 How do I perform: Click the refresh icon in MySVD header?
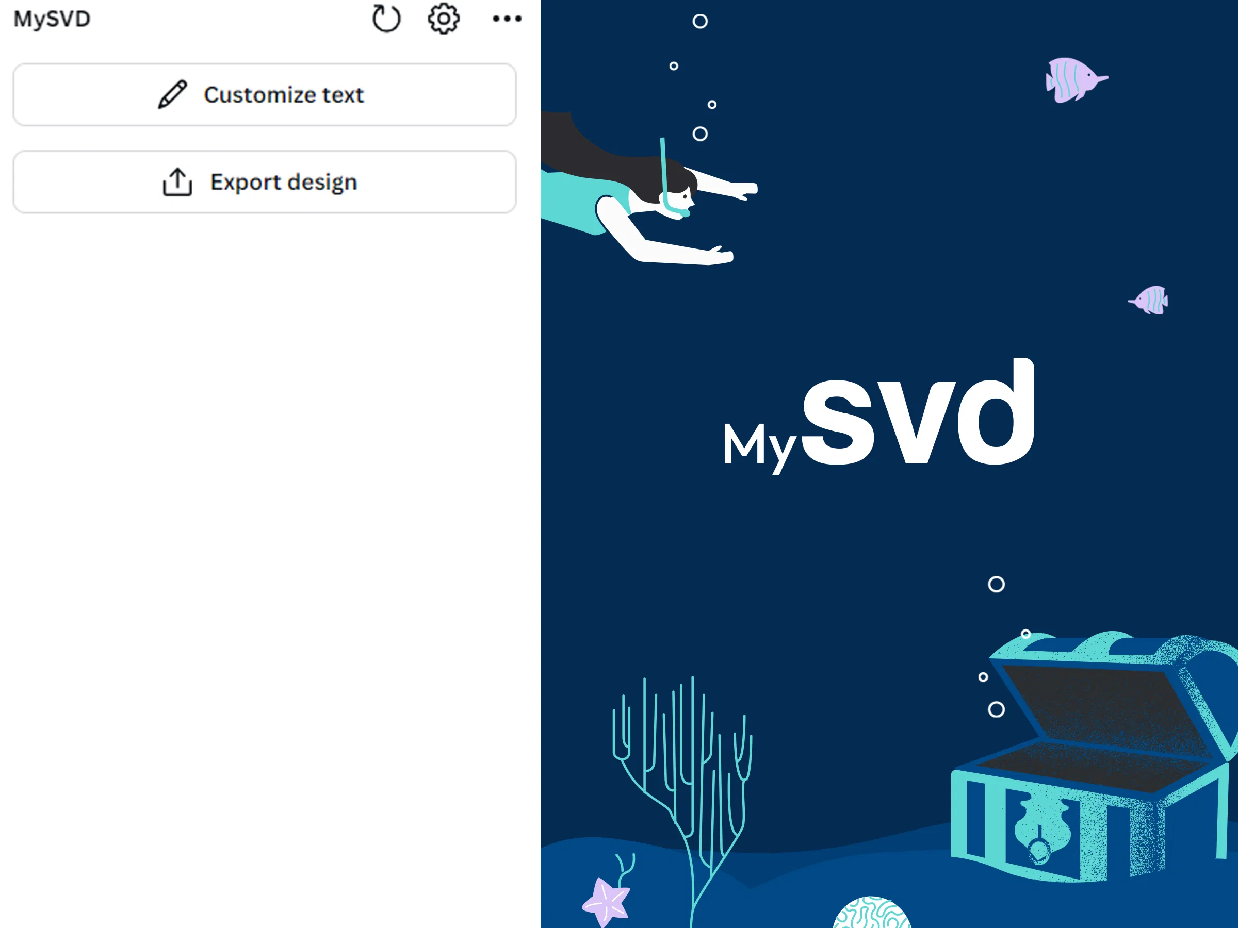386,19
